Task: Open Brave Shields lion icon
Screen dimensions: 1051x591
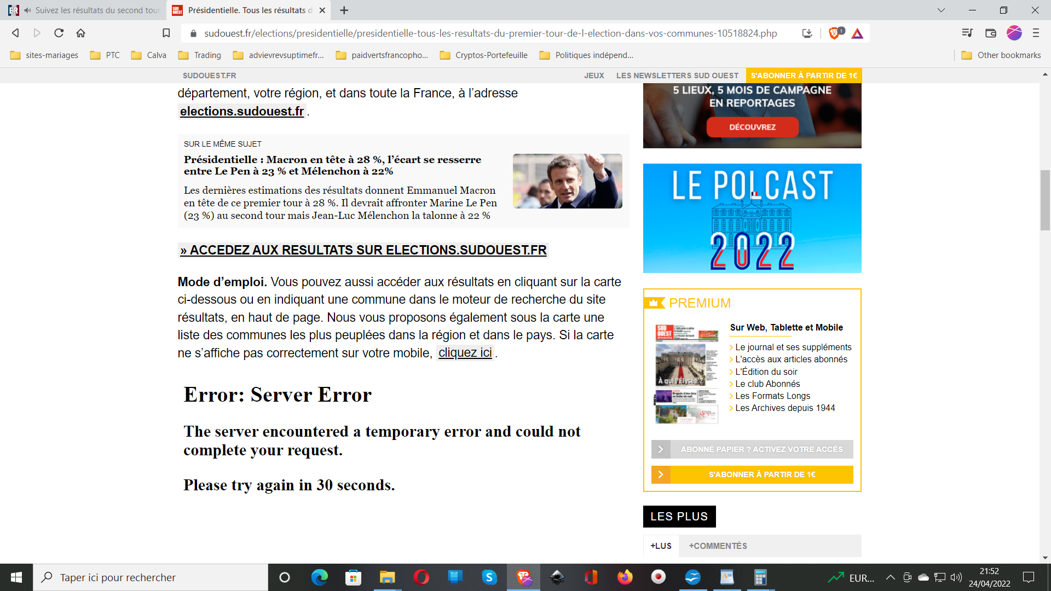Action: (835, 33)
